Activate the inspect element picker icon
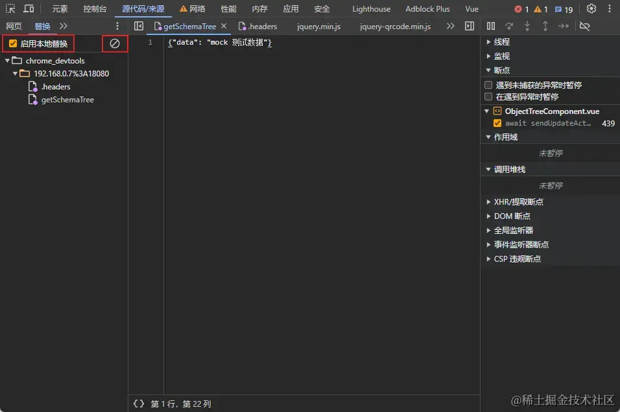 tap(10, 8)
